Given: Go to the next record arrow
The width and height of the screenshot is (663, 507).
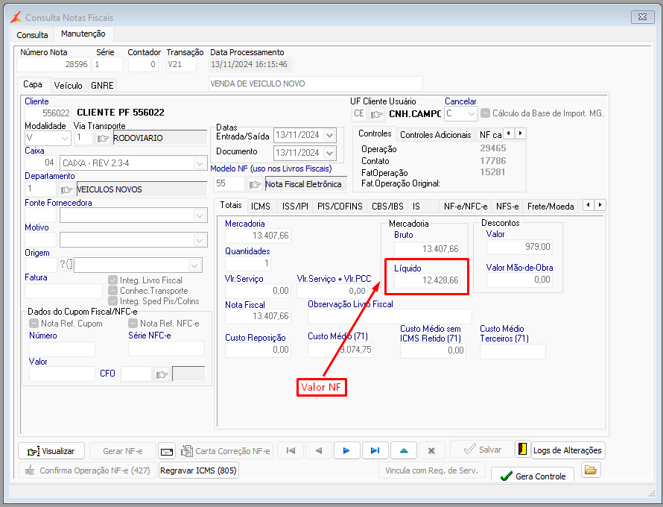Looking at the screenshot, I should pyautogui.click(x=346, y=450).
